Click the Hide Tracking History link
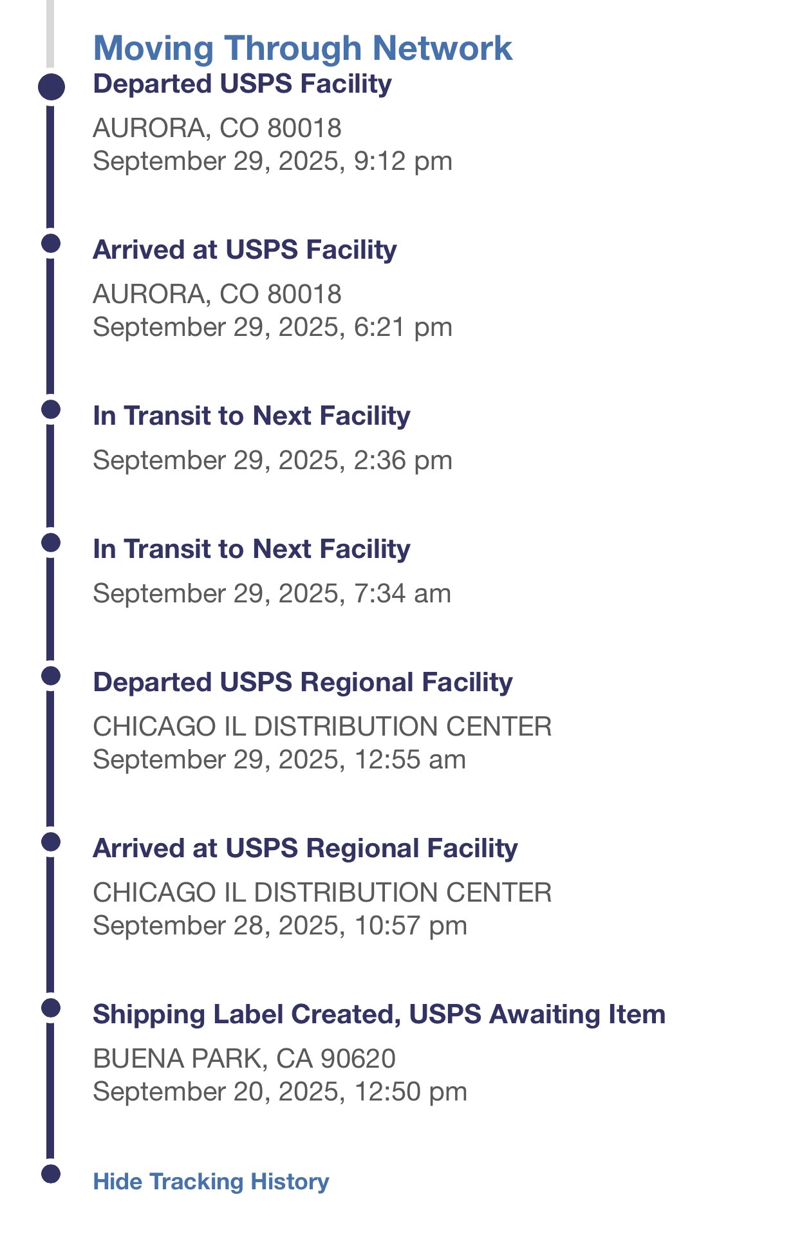 coord(210,1182)
